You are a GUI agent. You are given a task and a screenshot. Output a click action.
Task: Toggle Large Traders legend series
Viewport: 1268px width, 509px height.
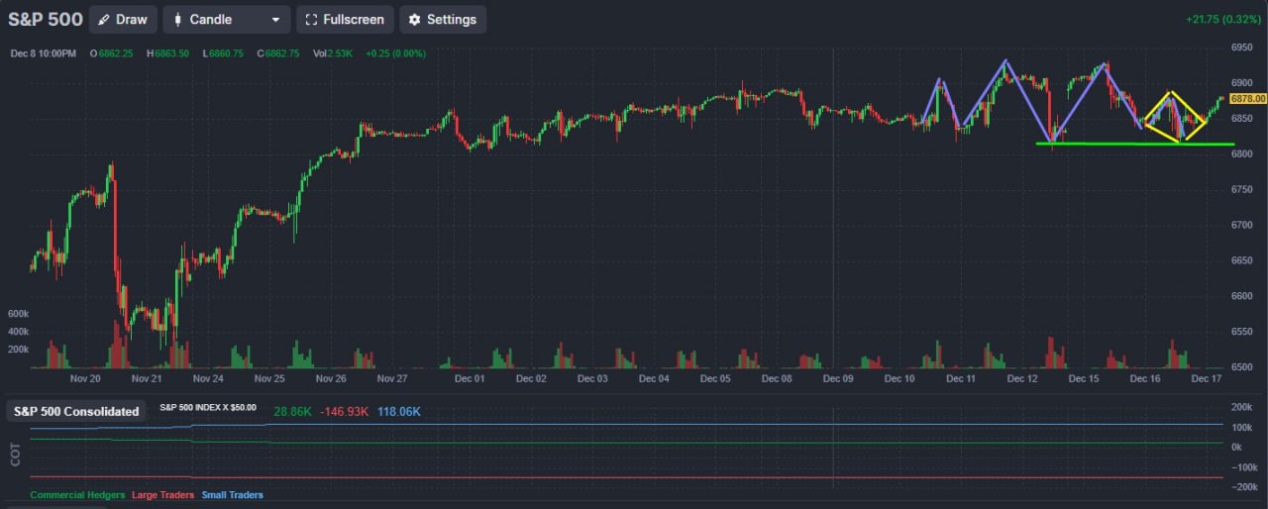pyautogui.click(x=162, y=494)
